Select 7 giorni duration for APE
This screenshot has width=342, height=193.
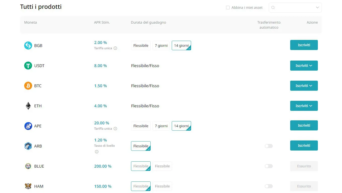tap(161, 126)
